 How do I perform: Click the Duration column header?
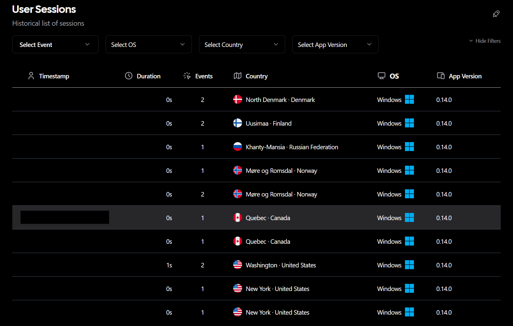[148, 76]
